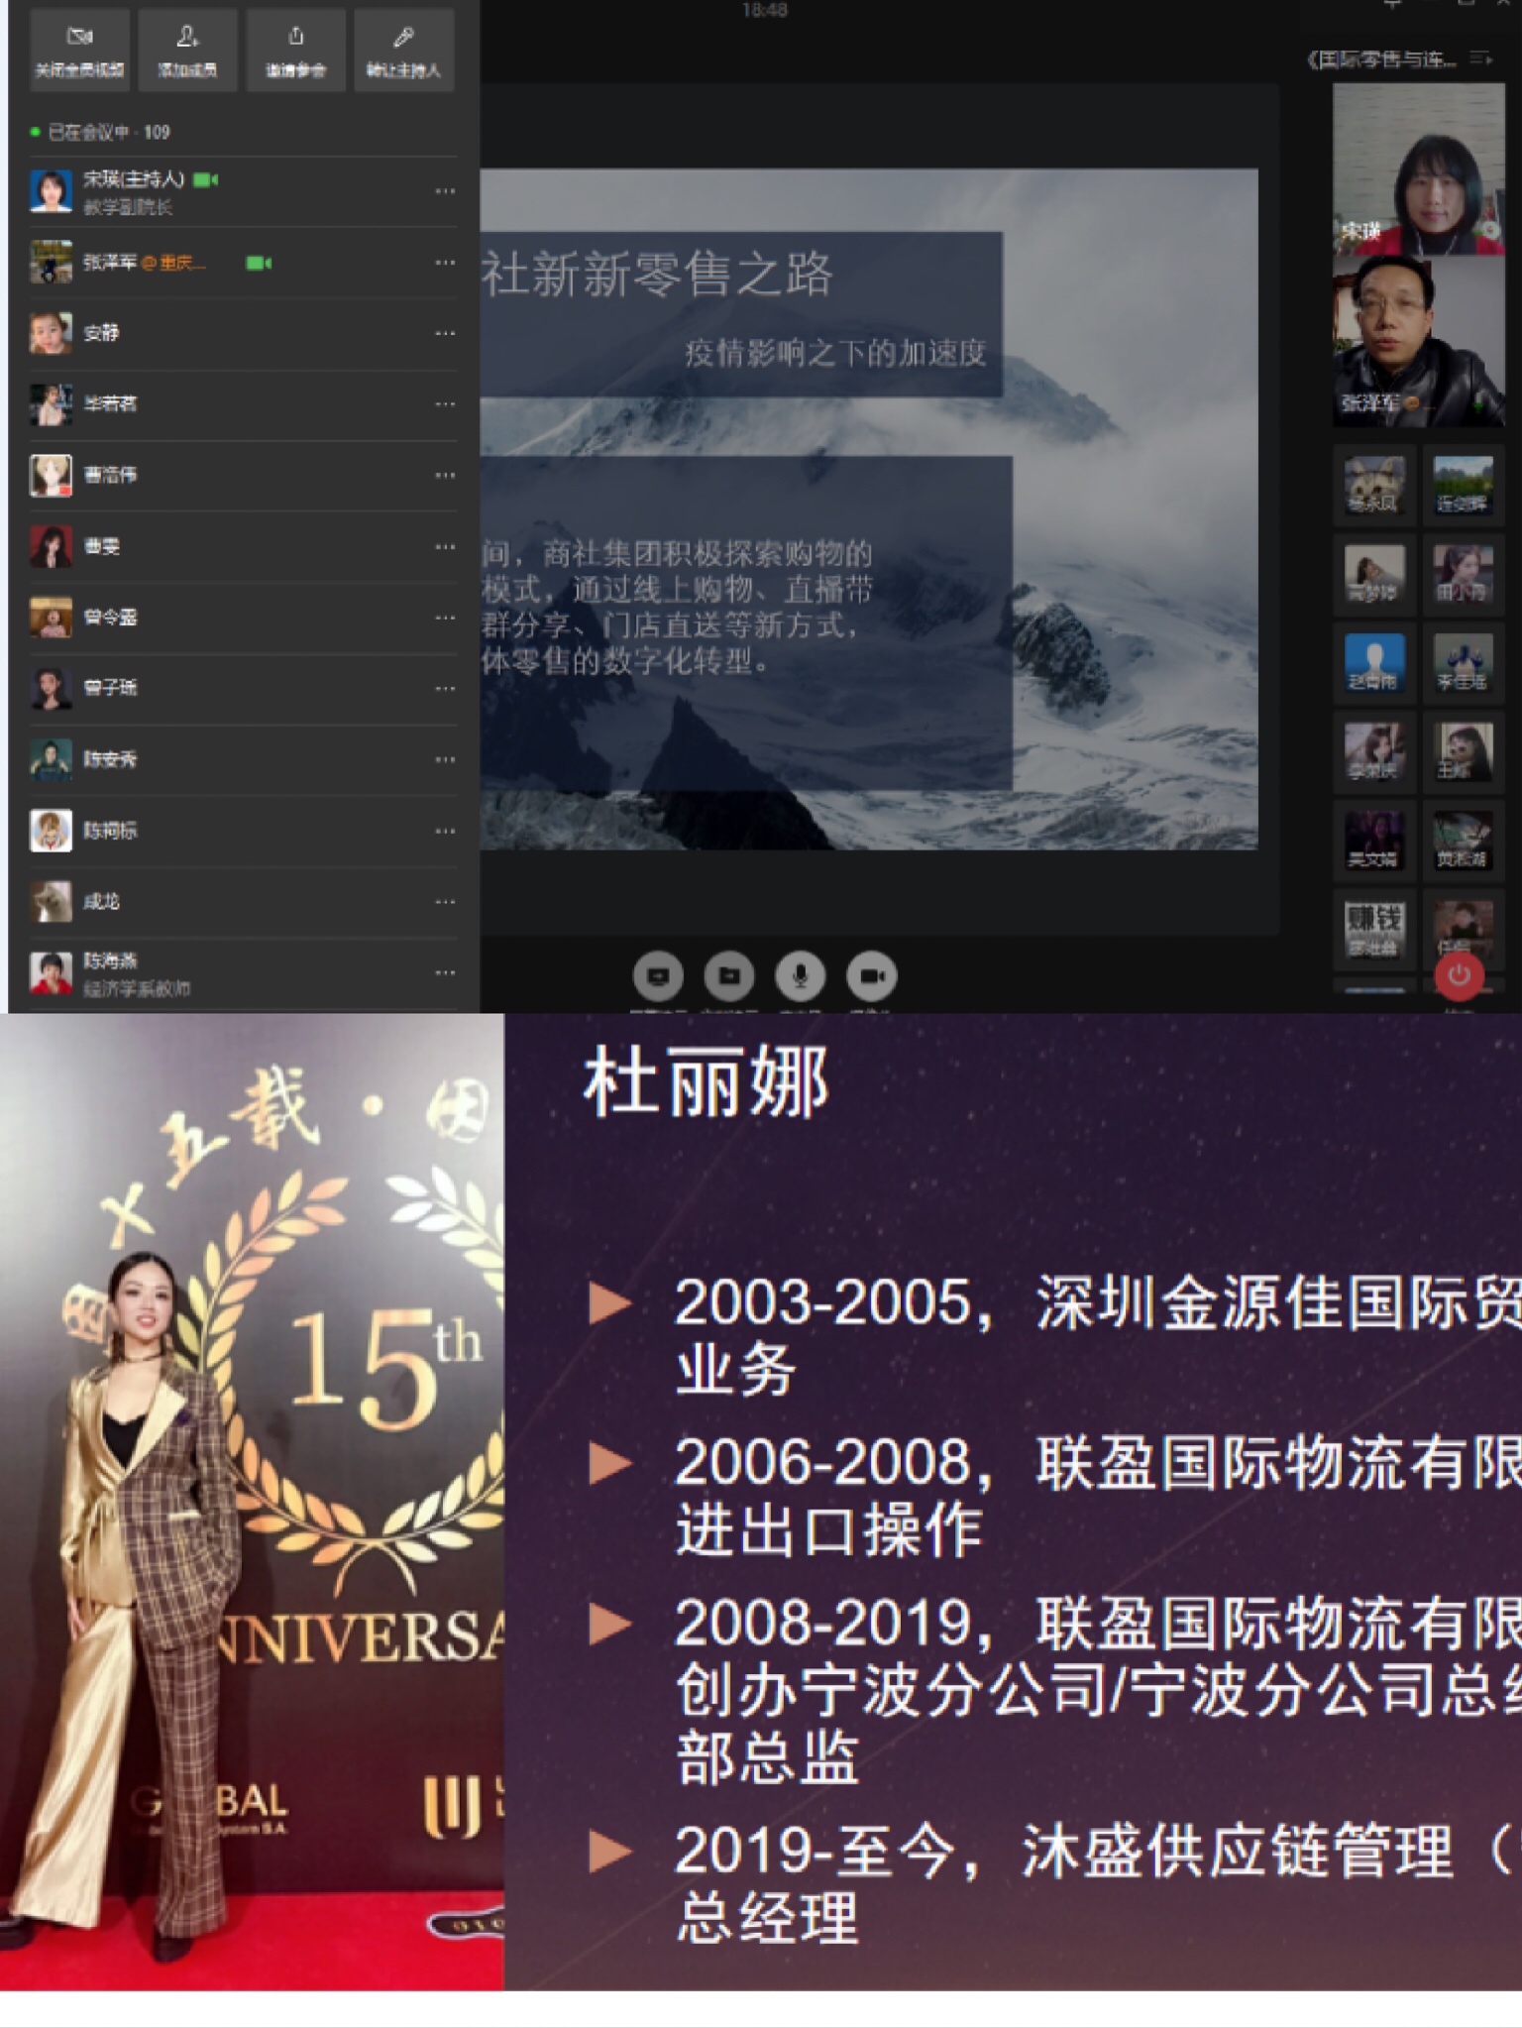This screenshot has width=1522, height=2028.
Task: Click the red power leave-meeting button
Action: click(x=1459, y=975)
